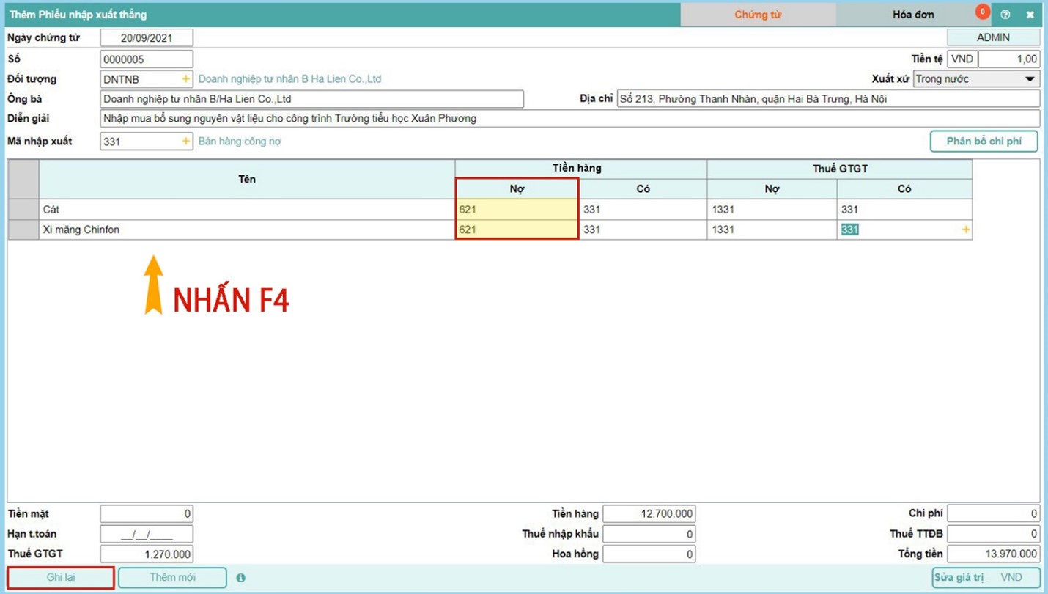Switch to the Hóa đơn tab

point(912,15)
